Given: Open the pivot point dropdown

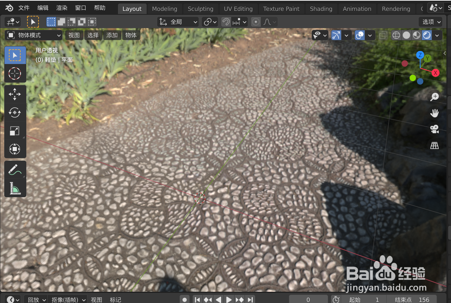Looking at the screenshot, I should pos(210,22).
